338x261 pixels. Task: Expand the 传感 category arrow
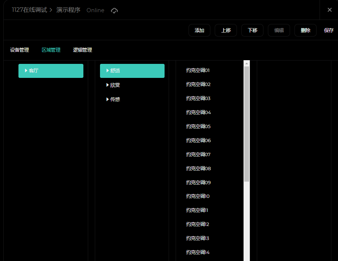point(108,99)
